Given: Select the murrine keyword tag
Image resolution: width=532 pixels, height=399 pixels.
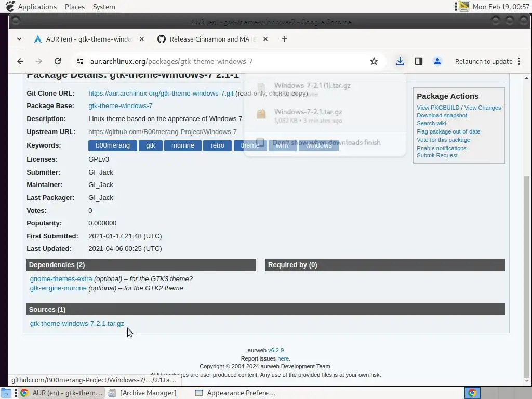Looking at the screenshot, I should (183, 145).
